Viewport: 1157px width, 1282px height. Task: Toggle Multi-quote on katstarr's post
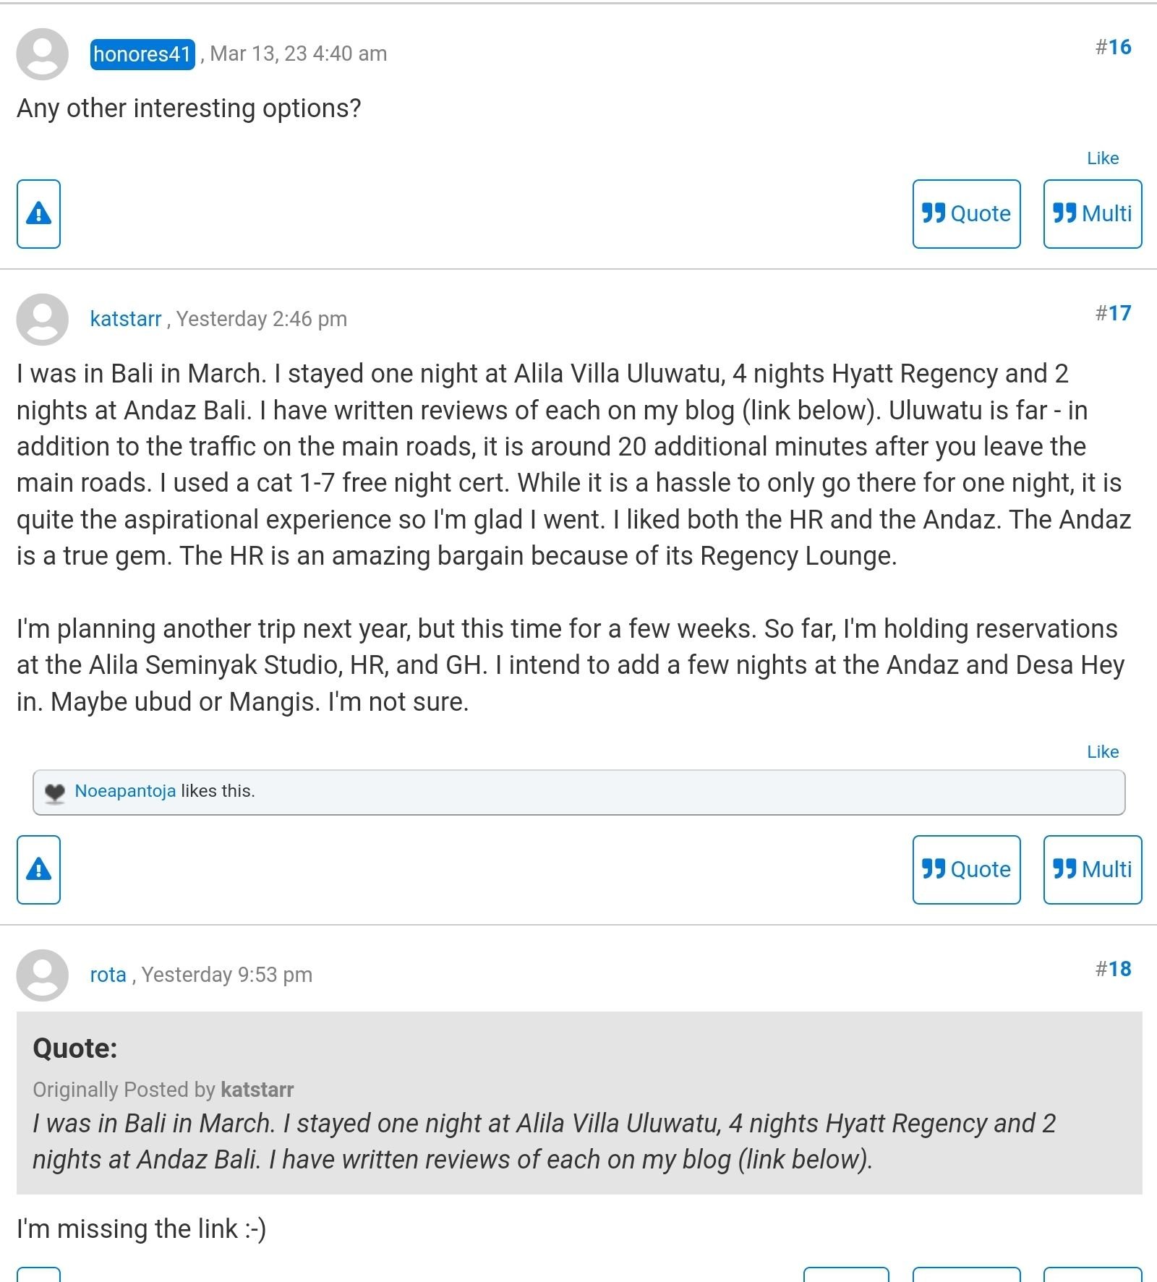pos(1092,870)
